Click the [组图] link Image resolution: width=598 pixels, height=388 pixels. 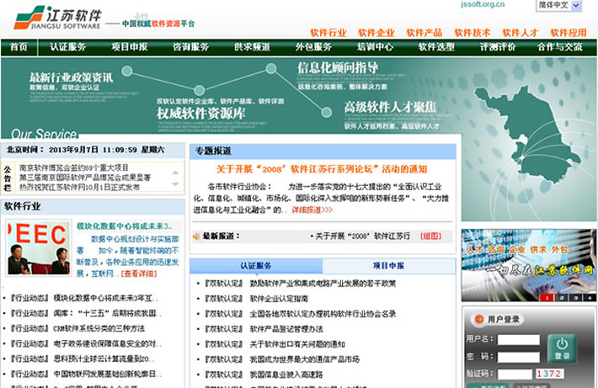point(430,236)
